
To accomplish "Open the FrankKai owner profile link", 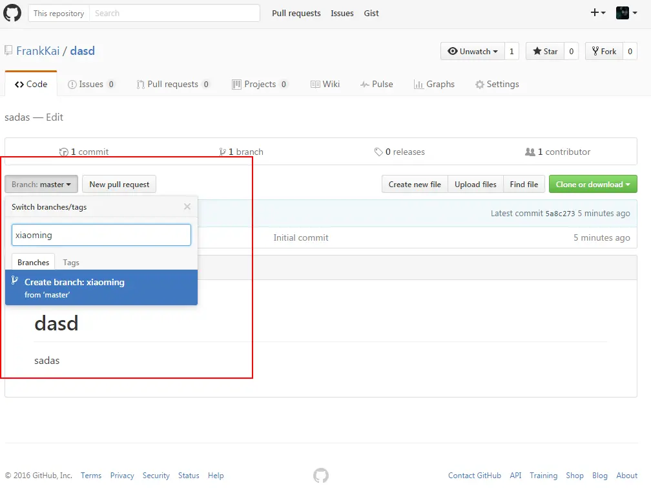I will (37, 51).
